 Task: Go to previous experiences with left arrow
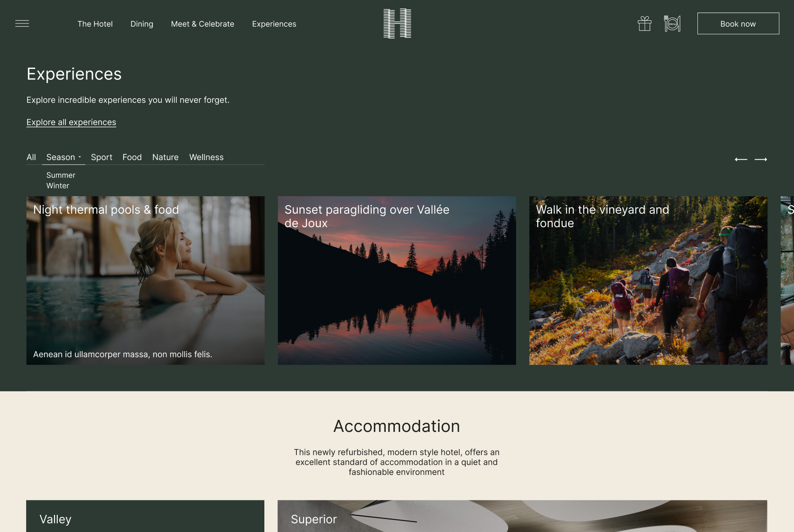(x=741, y=160)
